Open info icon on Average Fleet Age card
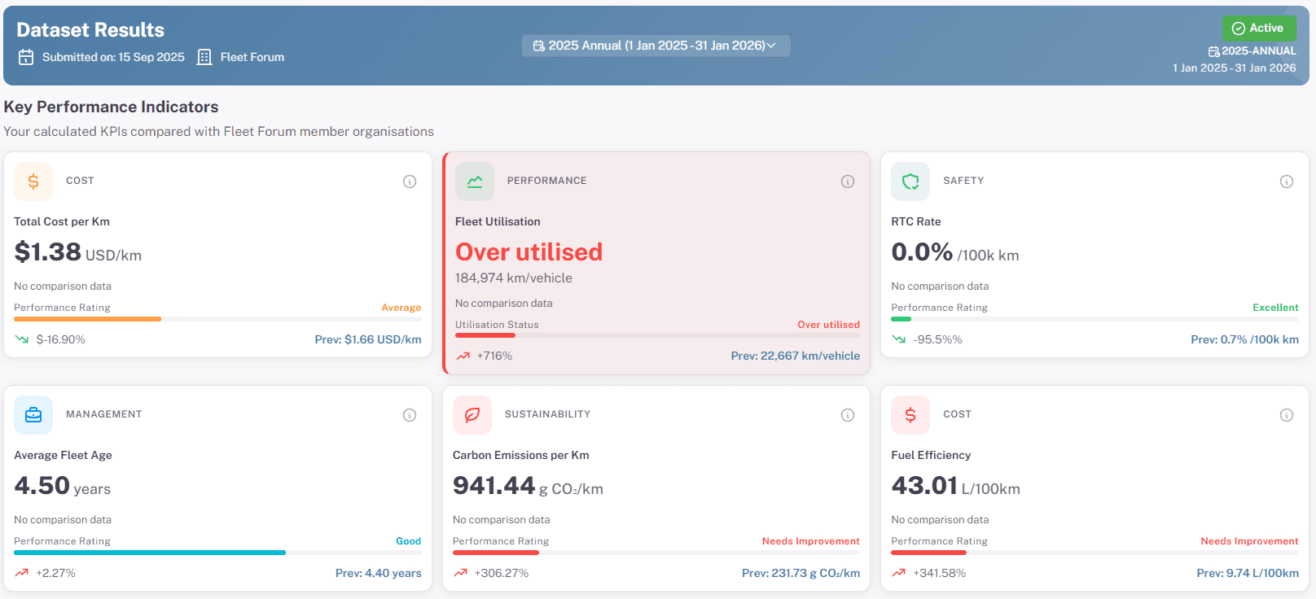Viewport: 1316px width, 599px height. coord(410,415)
